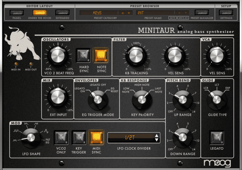This screenshot has height=170, width=242.
Task: Select previous preset category with up arrow
Action: pyautogui.click(x=123, y=13)
